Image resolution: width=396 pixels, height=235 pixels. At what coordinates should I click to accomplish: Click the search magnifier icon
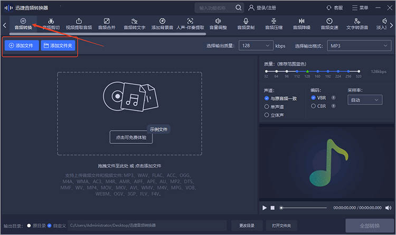pos(238,8)
